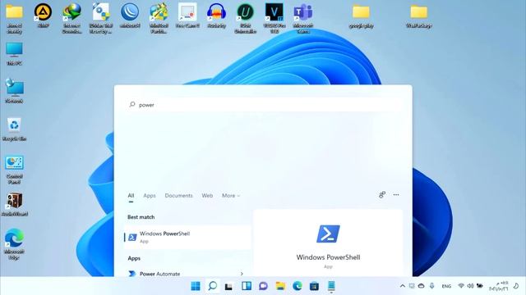Select the top-left folder on the desktop
The height and width of the screenshot is (295, 526).
coord(14,18)
